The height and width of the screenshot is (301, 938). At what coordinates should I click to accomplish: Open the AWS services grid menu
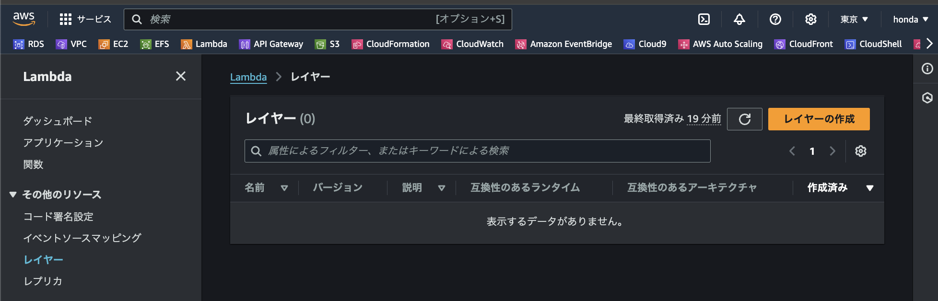tap(66, 19)
